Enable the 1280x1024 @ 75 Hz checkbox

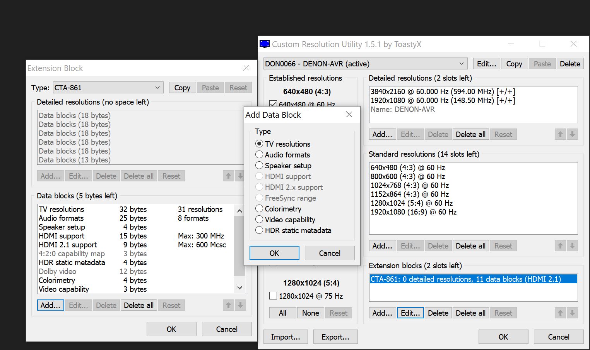click(x=273, y=296)
